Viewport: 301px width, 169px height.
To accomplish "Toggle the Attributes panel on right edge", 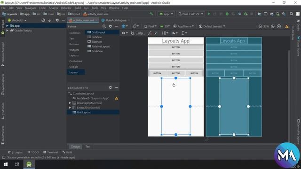I will (x=293, y=33).
